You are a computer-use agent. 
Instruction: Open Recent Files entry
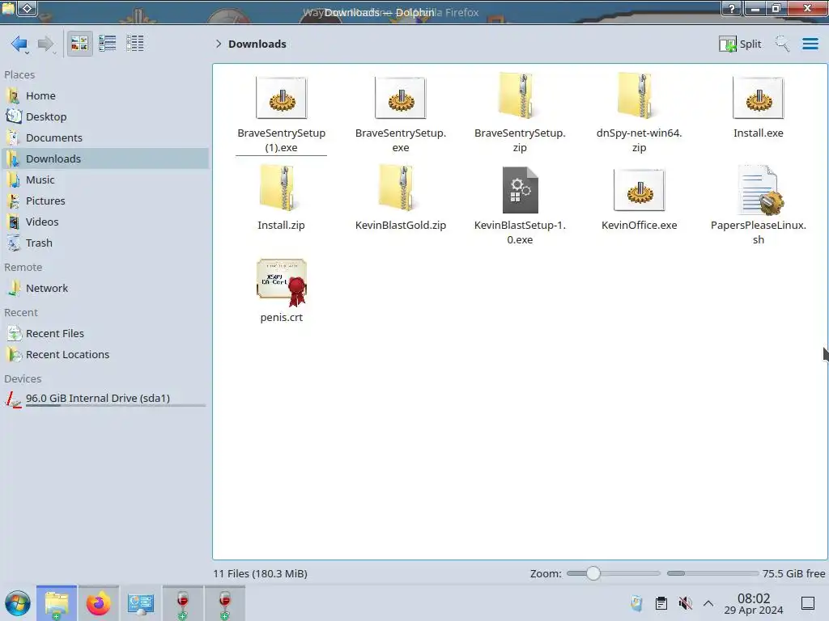106,334
